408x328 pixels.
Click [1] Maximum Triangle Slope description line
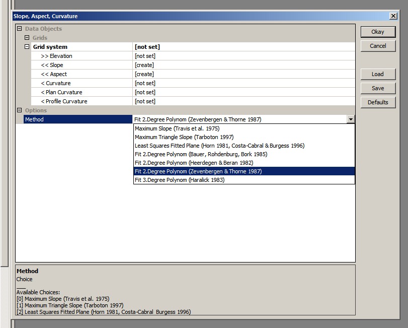[70, 305]
